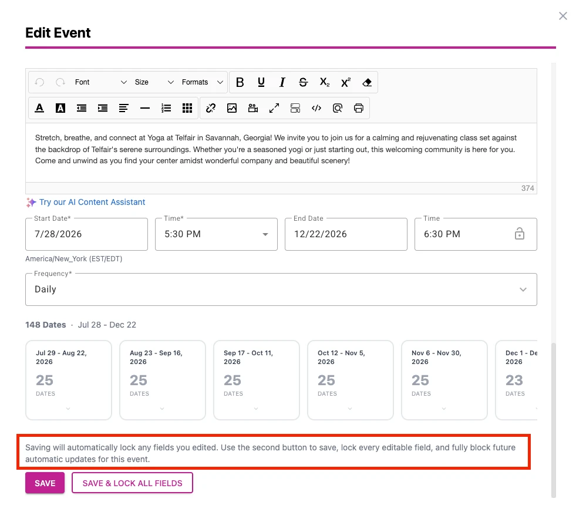The height and width of the screenshot is (512, 576).
Task: Toggle Italic formatting
Action: click(282, 82)
